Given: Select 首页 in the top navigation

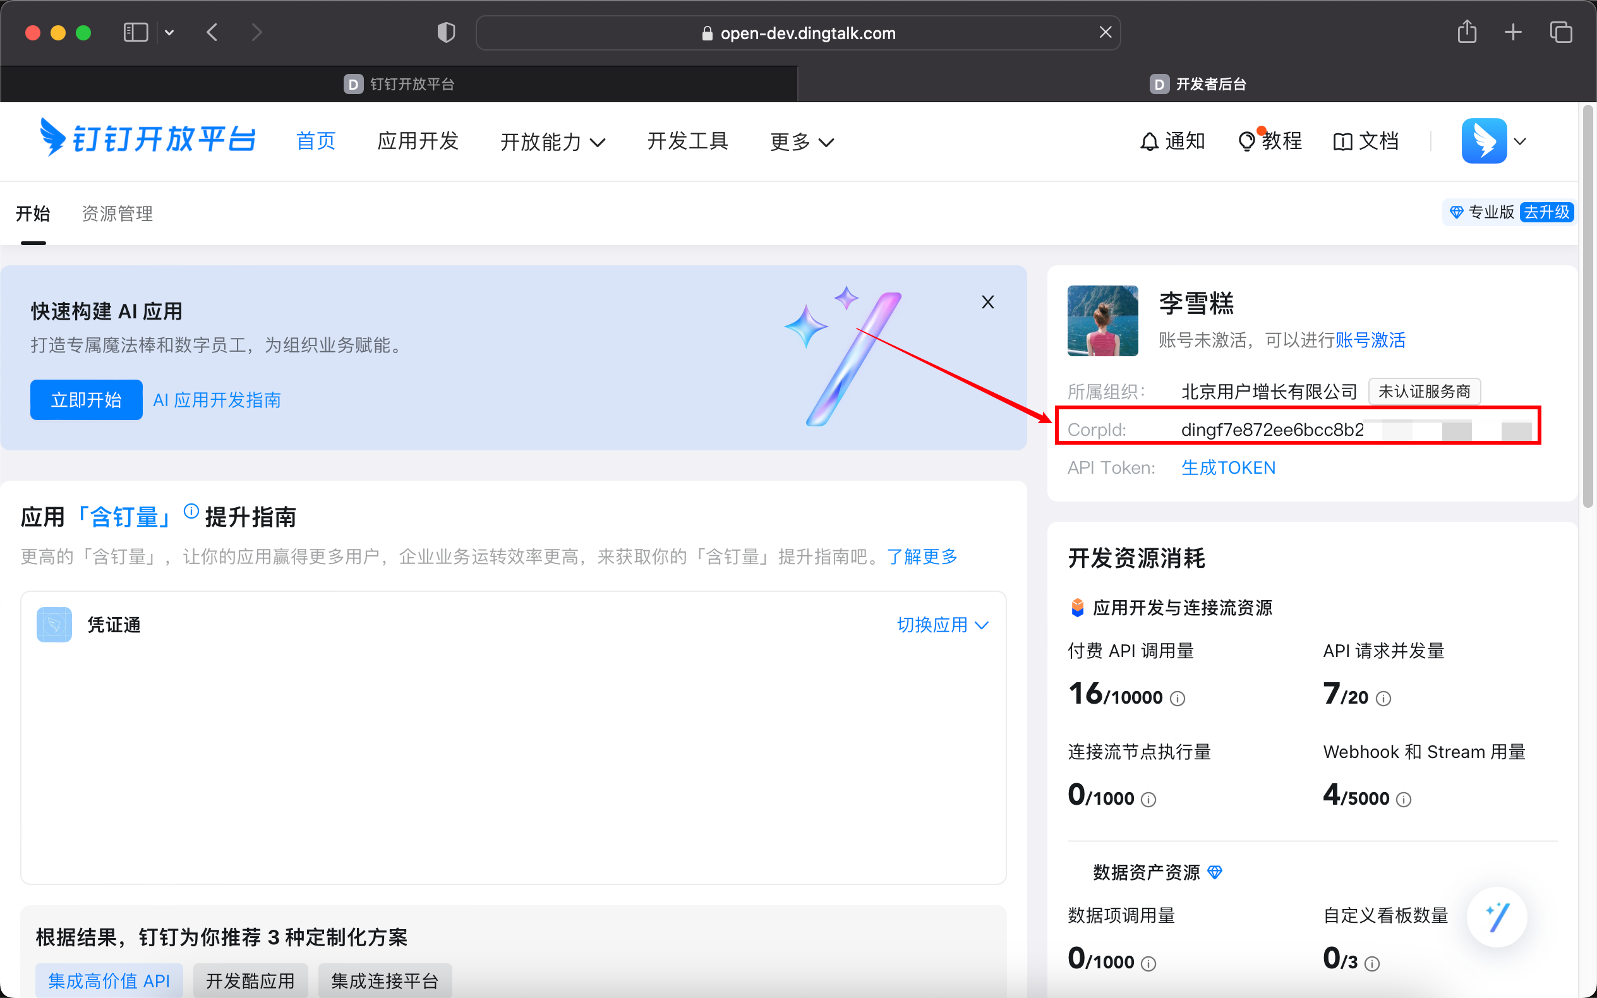Looking at the screenshot, I should [316, 141].
